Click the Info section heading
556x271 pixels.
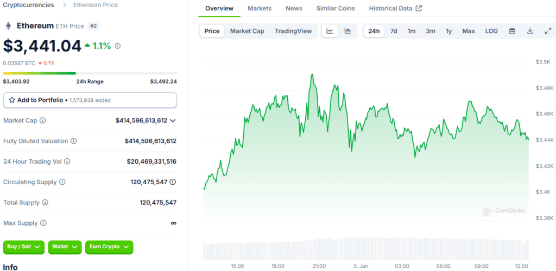pos(10,267)
